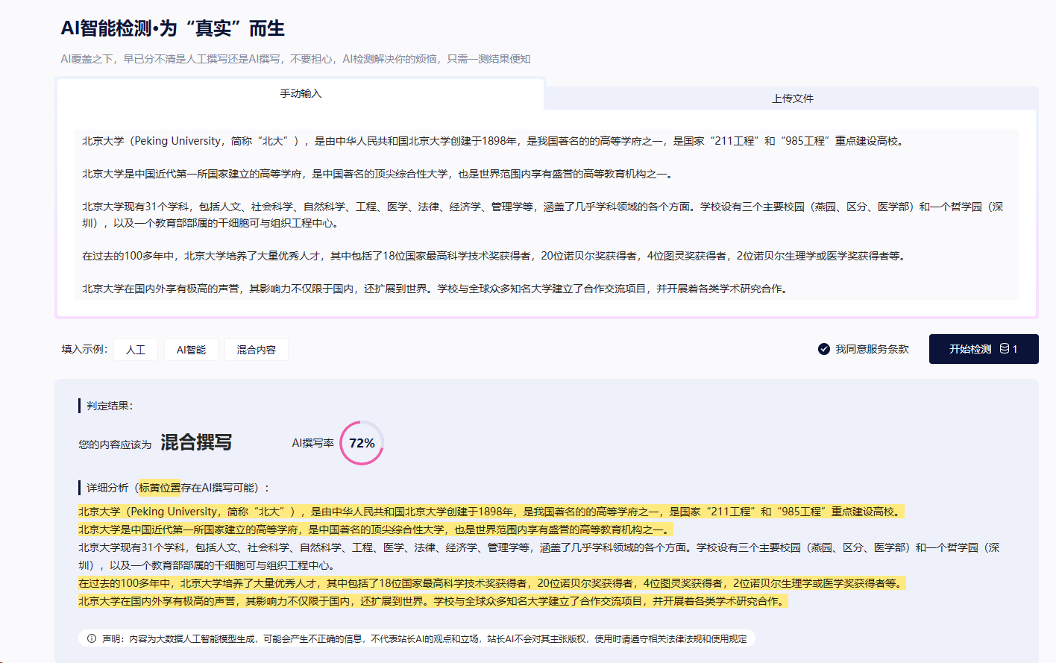
Task: Click the 混合撰写 result text
Action: coord(196,442)
